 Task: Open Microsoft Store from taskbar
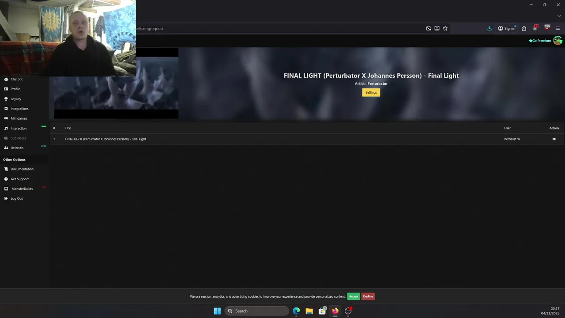coord(322,311)
